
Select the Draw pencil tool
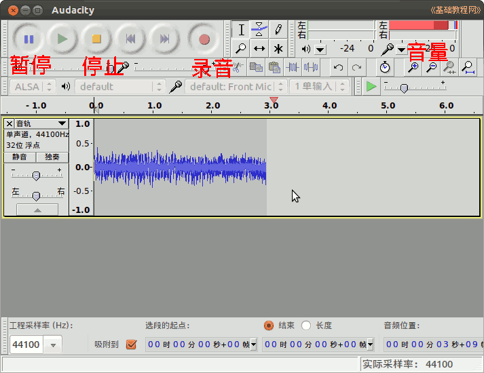tap(278, 30)
